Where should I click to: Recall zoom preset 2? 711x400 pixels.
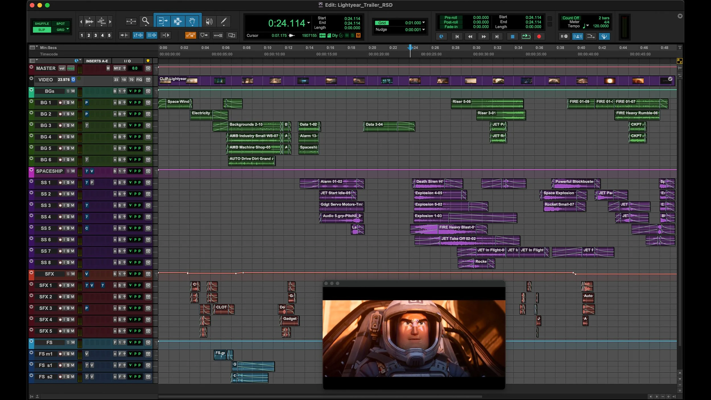click(89, 35)
